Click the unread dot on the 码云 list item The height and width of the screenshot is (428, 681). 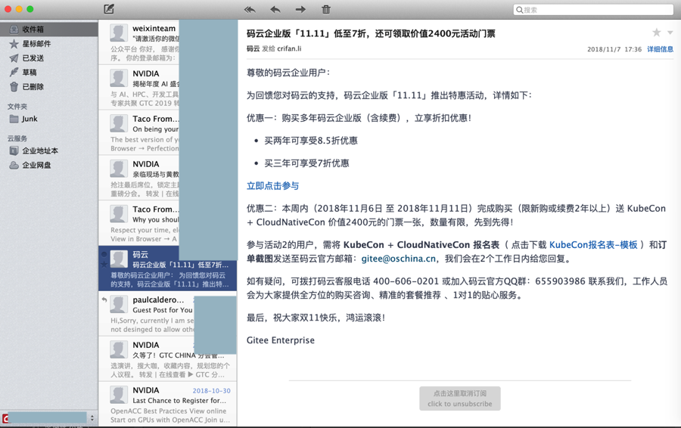coord(104,254)
